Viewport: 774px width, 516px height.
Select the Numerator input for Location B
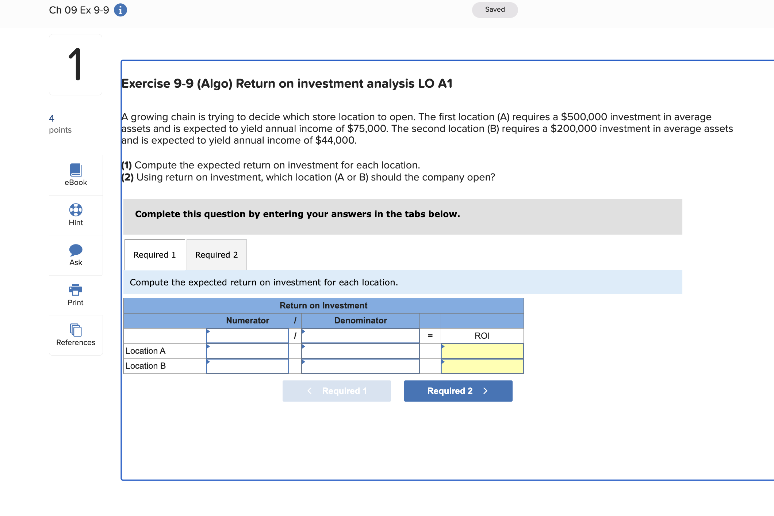tap(247, 366)
